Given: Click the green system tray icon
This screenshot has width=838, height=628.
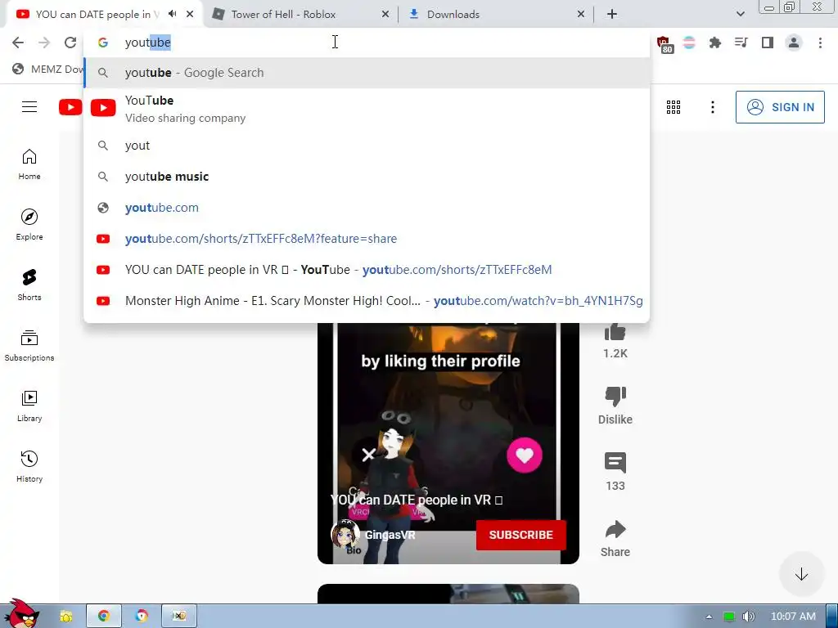Looking at the screenshot, I should tap(728, 617).
